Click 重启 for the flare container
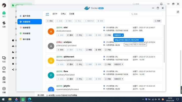Screen dimensions: 182x102 [x=70, y=79]
